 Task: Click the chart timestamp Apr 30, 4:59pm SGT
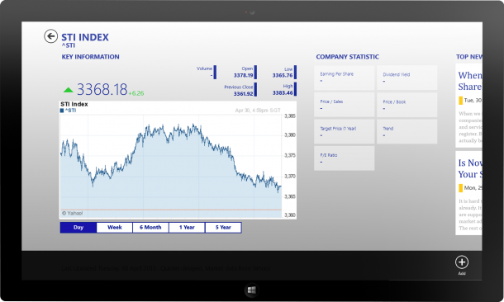(x=258, y=111)
